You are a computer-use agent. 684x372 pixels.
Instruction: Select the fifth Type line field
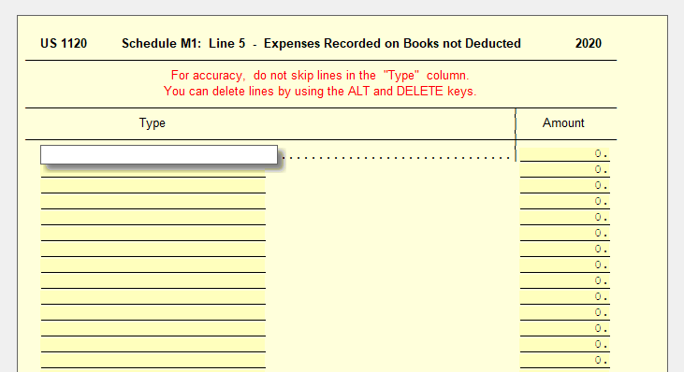pos(153,219)
